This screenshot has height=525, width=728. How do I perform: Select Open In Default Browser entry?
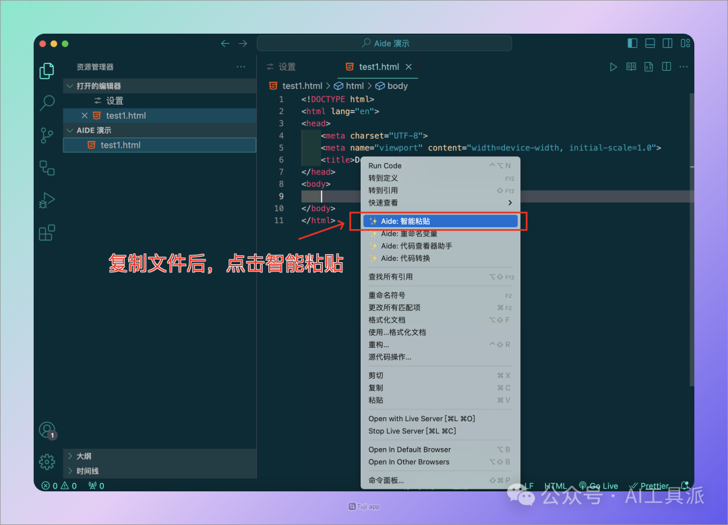pyautogui.click(x=440, y=450)
